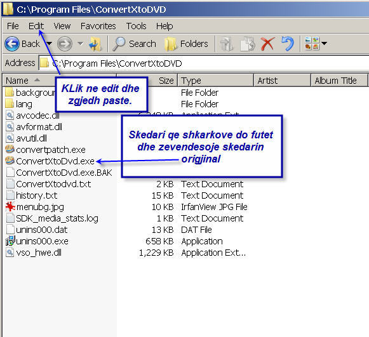
Task: Click the Views icon
Action: (x=312, y=43)
